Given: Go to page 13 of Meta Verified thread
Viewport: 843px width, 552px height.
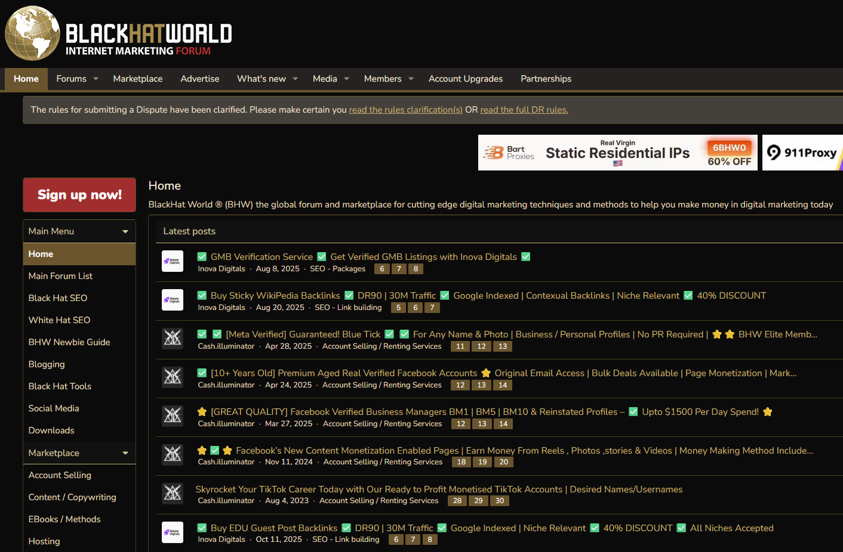Looking at the screenshot, I should (x=503, y=346).
